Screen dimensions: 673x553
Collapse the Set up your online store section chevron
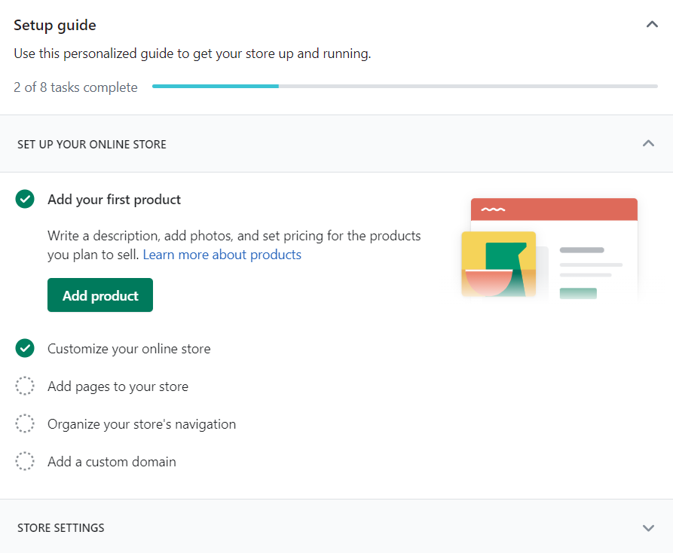[648, 143]
